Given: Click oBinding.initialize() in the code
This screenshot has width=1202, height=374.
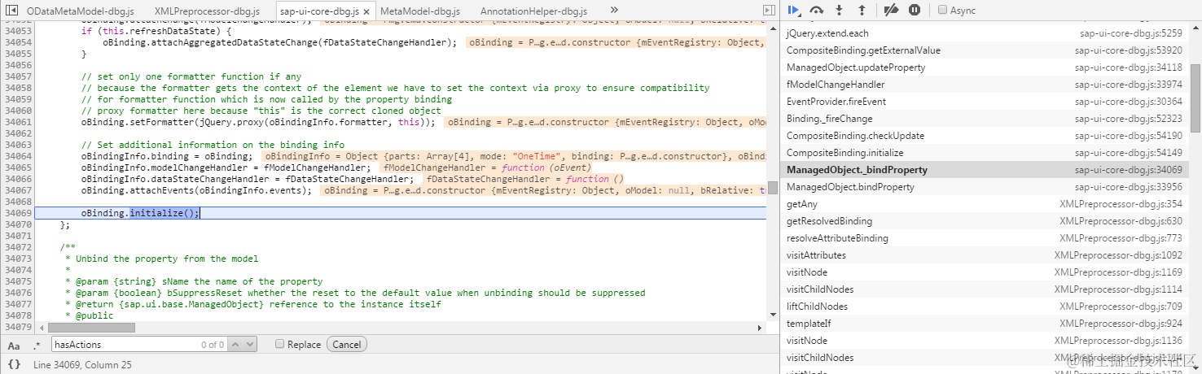Looking at the screenshot, I should pyautogui.click(x=140, y=213).
